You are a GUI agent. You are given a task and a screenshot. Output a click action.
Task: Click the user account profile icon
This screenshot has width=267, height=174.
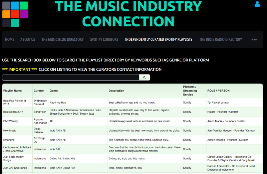pyautogui.click(x=257, y=4)
